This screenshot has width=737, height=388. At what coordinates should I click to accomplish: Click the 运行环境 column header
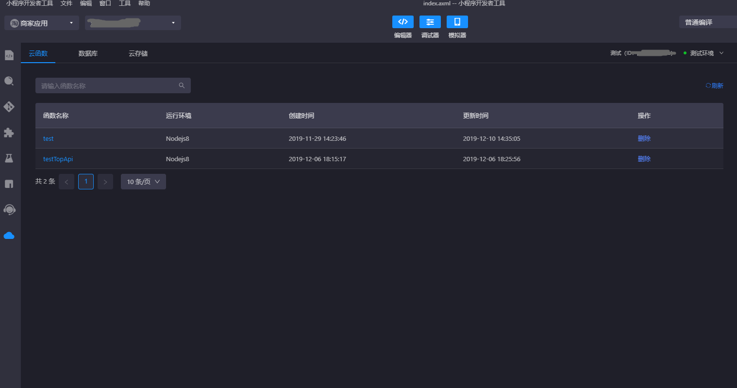179,116
